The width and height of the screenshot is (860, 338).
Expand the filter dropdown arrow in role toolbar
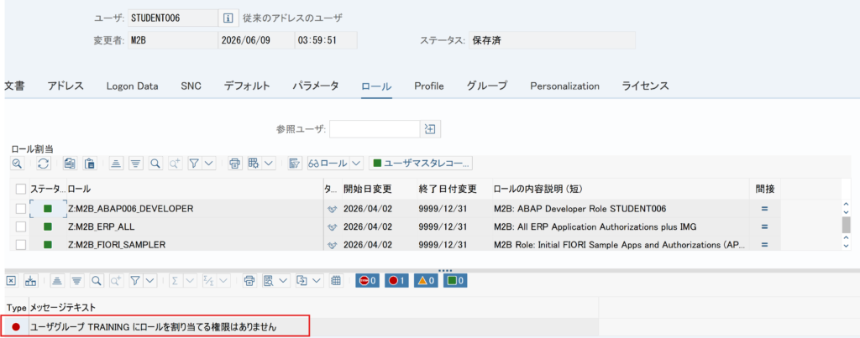click(x=209, y=164)
